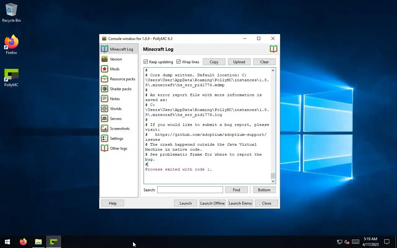Switch to the Minecraft Log page
This screenshot has width=397, height=248.
point(119,49)
